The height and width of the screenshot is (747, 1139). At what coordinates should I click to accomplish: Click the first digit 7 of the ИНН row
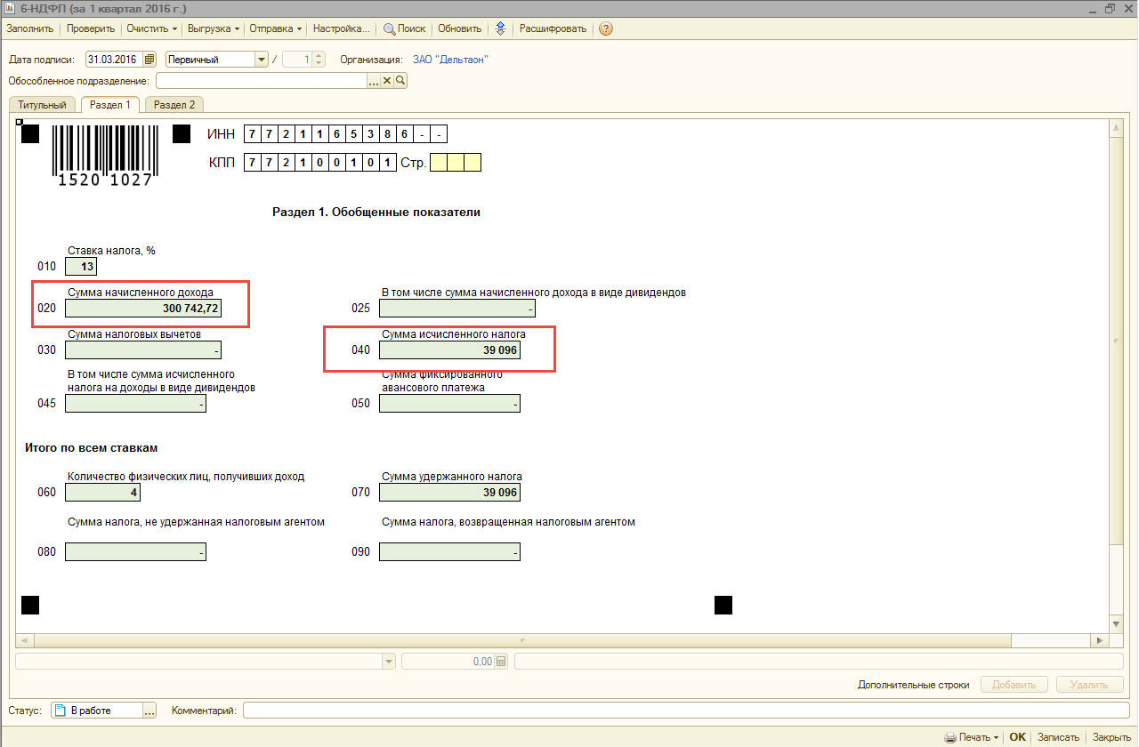[x=252, y=134]
